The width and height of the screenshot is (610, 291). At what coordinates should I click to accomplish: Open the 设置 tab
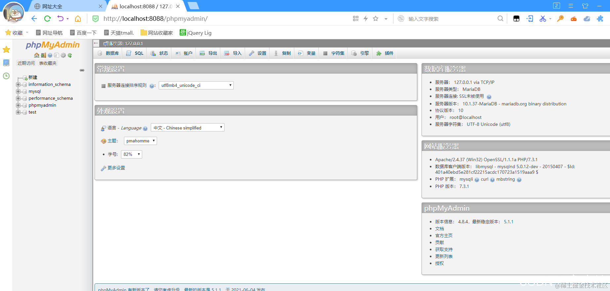coord(258,53)
